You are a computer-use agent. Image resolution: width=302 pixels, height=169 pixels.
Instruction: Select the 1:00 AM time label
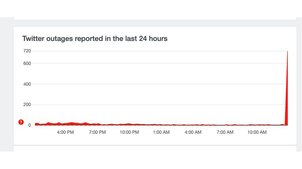(161, 132)
